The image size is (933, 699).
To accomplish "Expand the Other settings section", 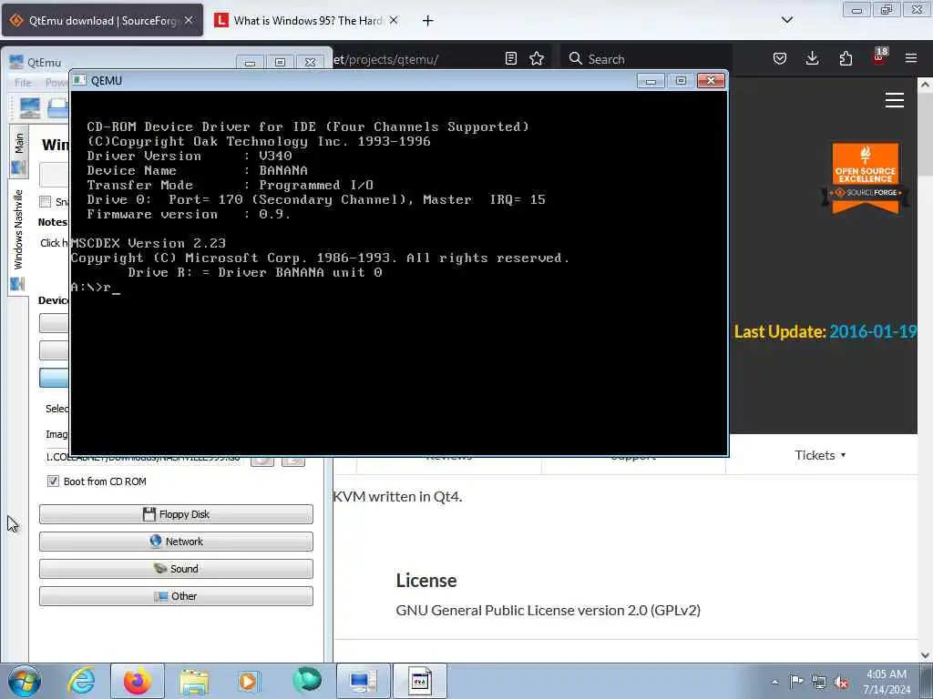I will click(x=176, y=596).
